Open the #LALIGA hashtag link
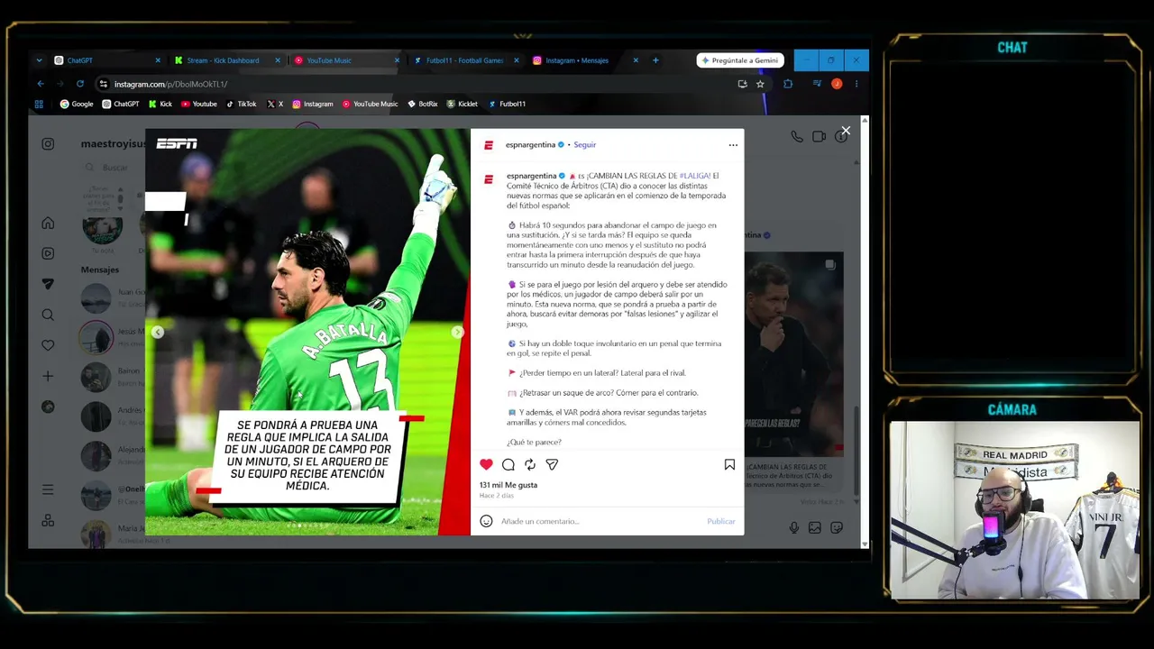This screenshot has height=649, width=1154. click(x=695, y=176)
